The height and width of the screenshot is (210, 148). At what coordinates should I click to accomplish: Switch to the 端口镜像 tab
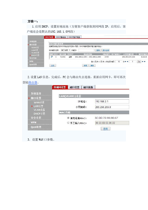tap(88, 87)
